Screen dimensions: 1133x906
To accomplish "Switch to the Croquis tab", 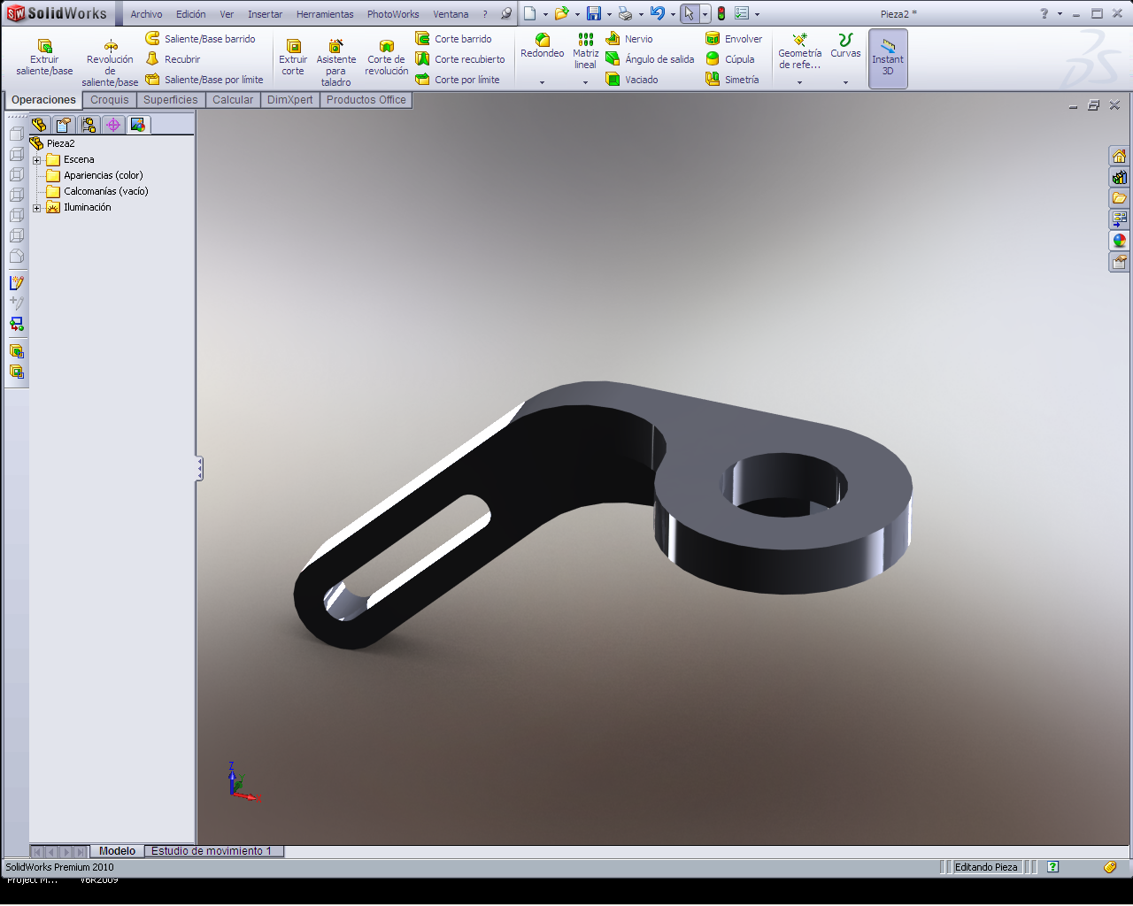I will pos(110,100).
